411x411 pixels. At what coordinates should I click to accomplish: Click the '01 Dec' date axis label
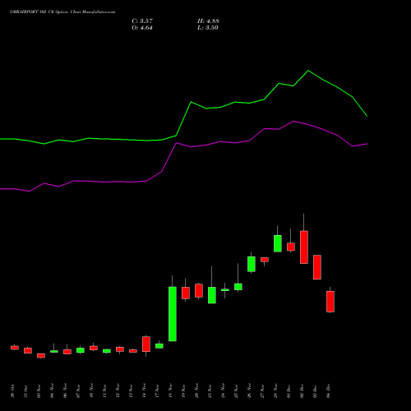289,391
